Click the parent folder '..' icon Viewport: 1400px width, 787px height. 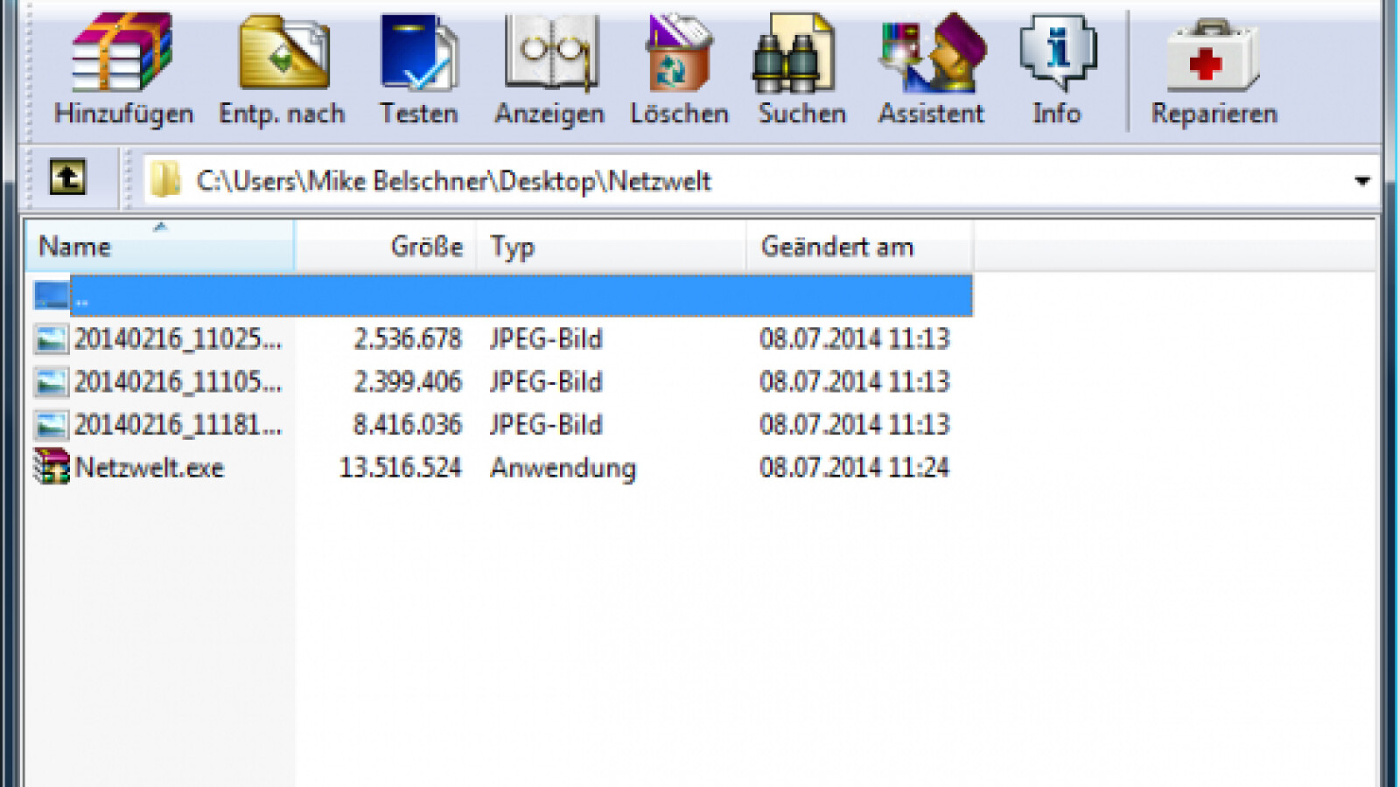51,296
